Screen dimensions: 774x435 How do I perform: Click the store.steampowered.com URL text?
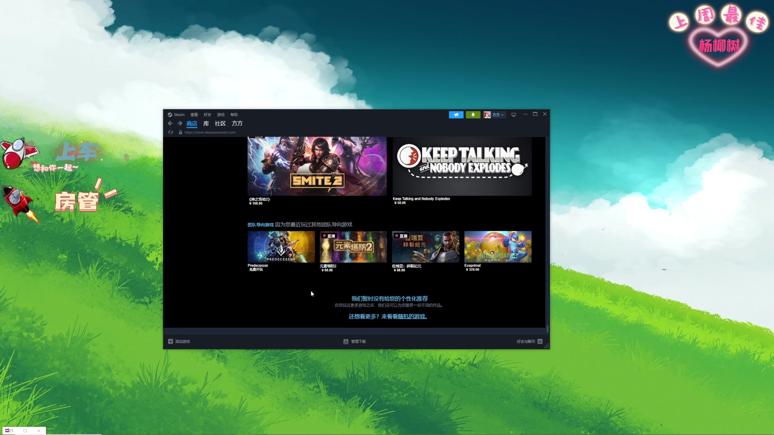[x=210, y=133]
